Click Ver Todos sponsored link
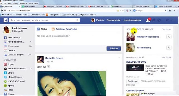 [x=167, y=57]
